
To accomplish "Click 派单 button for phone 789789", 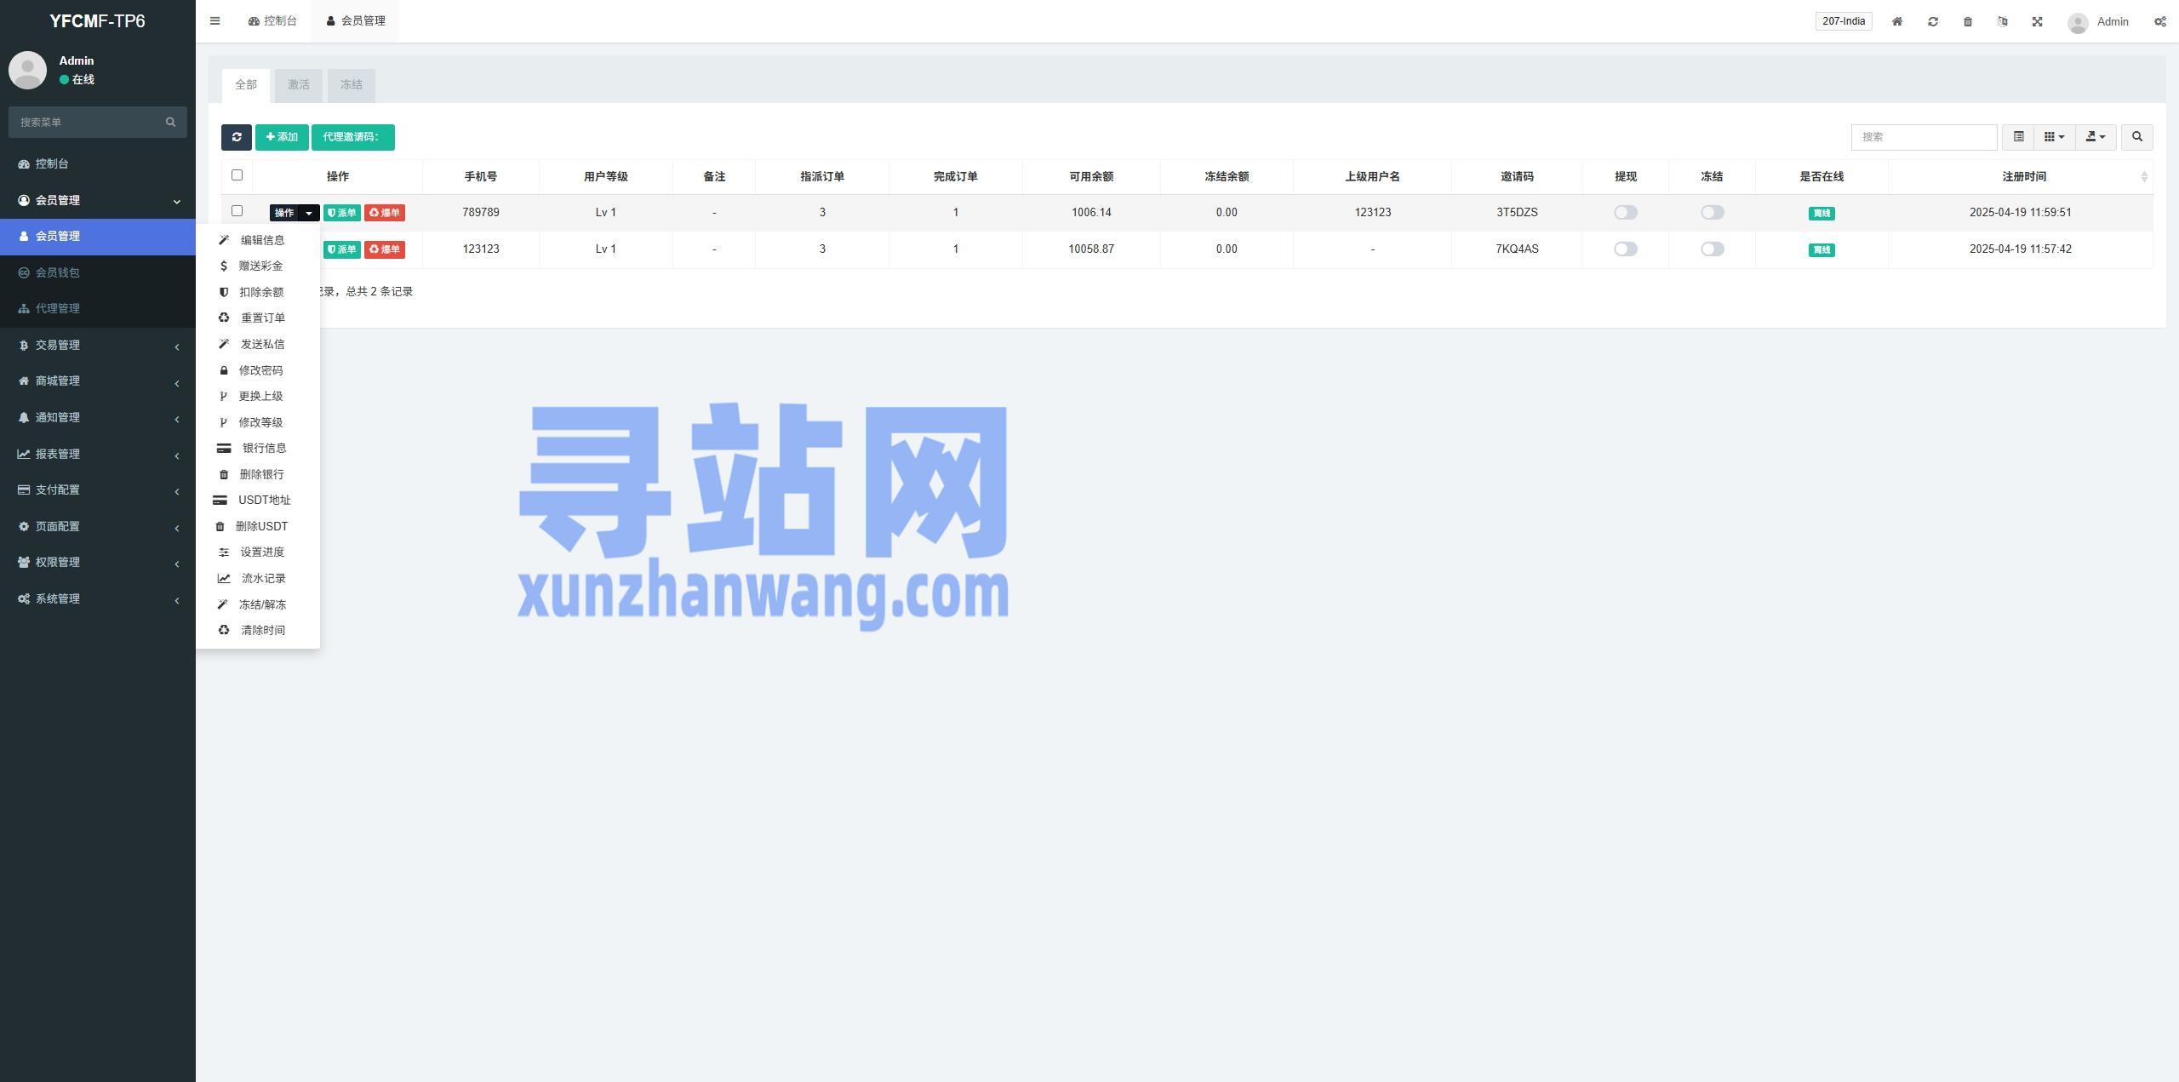I will pyautogui.click(x=342, y=213).
